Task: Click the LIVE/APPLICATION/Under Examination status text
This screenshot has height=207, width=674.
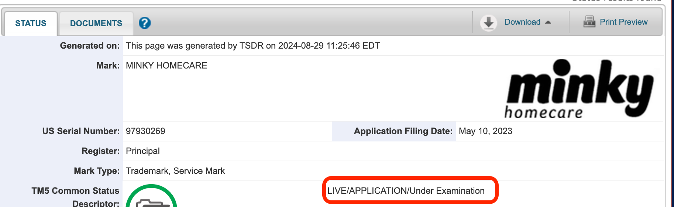Action: pyautogui.click(x=406, y=191)
